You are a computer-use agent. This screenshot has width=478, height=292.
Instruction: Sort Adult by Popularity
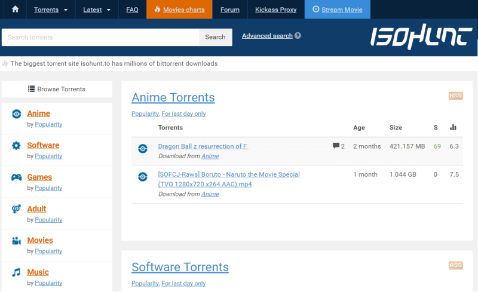(x=48, y=220)
